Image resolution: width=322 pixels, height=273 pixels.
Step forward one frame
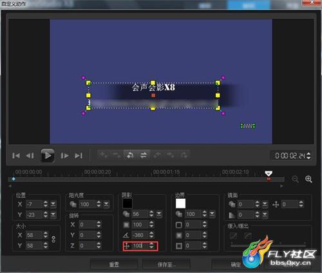tap(64, 156)
